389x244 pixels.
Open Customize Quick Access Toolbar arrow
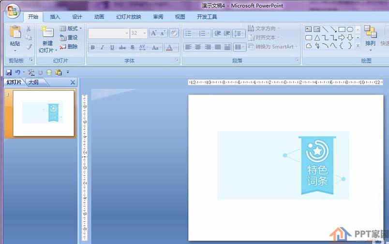point(68,72)
